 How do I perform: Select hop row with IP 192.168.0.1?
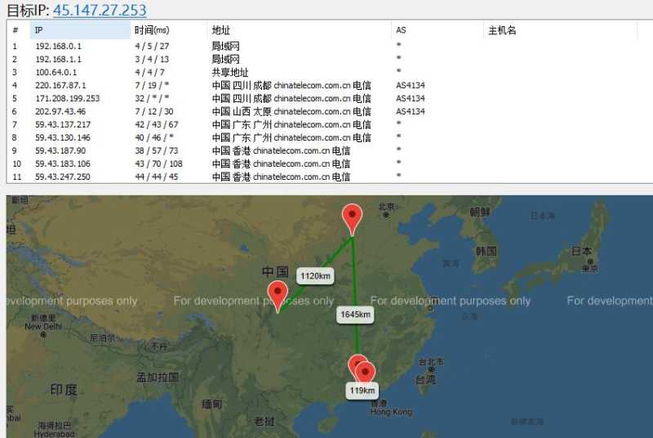click(329, 46)
